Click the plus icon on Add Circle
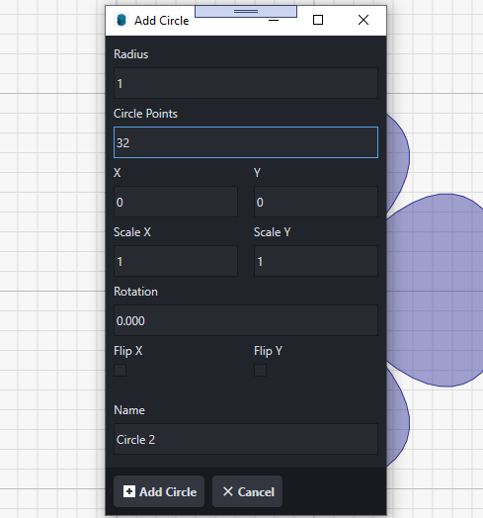 pos(129,491)
